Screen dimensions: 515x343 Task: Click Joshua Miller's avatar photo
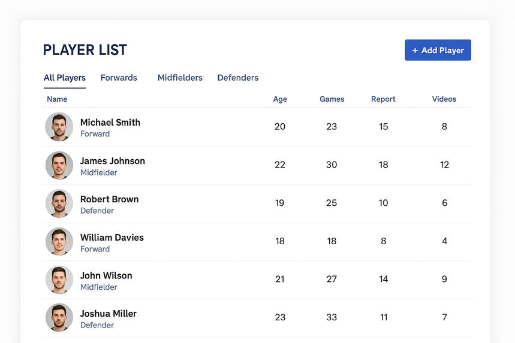(59, 318)
